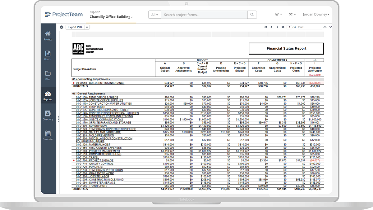Image resolution: width=373 pixels, height=210 pixels.
Task: Close the report with the X icon
Action: pos(62,27)
